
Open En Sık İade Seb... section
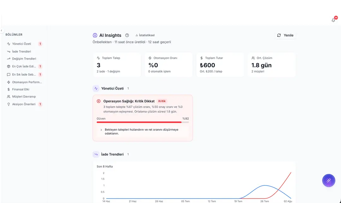coord(24,74)
